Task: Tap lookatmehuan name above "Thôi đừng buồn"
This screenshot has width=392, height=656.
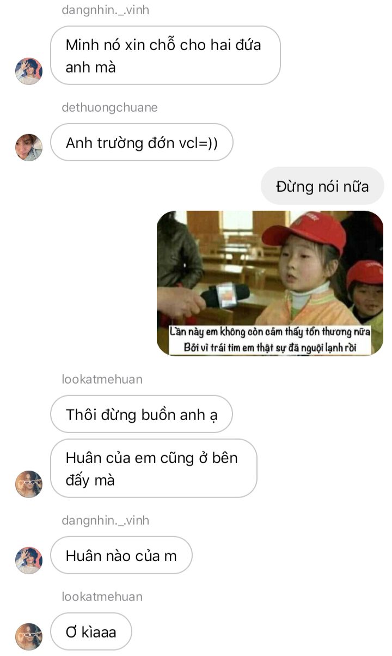Action: tap(102, 379)
